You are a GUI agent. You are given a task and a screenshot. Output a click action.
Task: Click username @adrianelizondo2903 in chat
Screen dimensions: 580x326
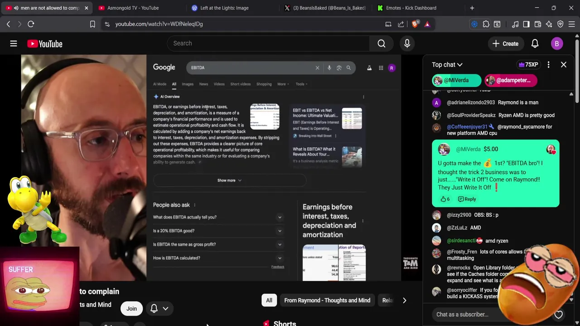(471, 103)
